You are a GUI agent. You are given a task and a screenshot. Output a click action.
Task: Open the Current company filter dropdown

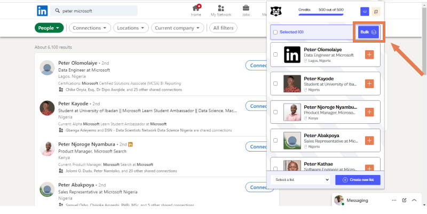coord(178,28)
